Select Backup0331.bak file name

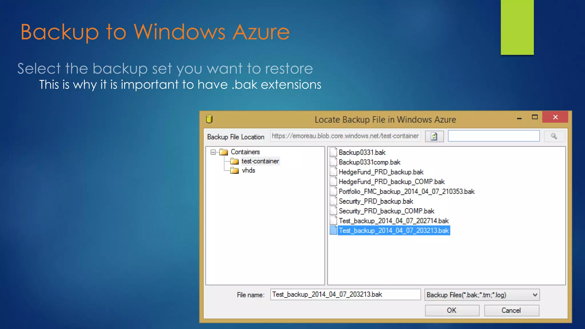coord(362,152)
